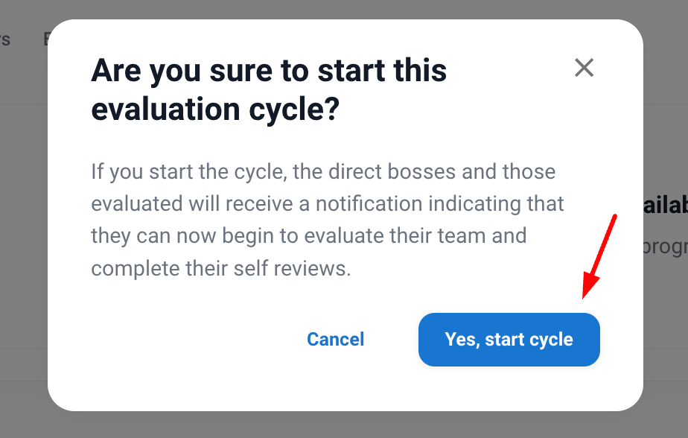The image size is (688, 438).
Task: Click the dimmed area above the dialog
Action: (x=343, y=9)
